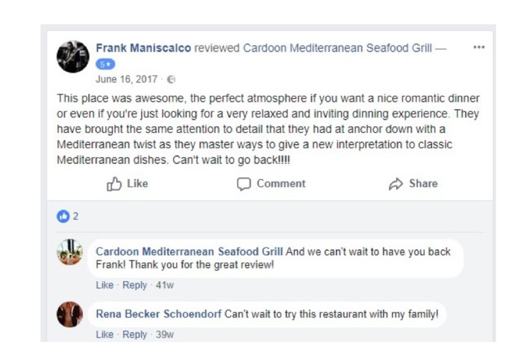
Task: Like Rena Becker Schoendorf's comment
Action: pyautogui.click(x=105, y=335)
